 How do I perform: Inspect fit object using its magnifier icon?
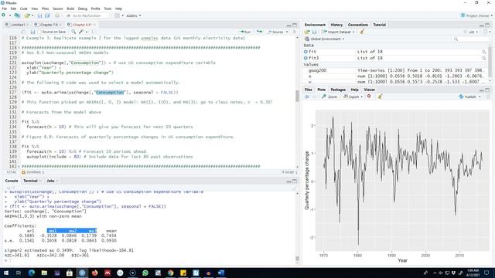(483, 52)
